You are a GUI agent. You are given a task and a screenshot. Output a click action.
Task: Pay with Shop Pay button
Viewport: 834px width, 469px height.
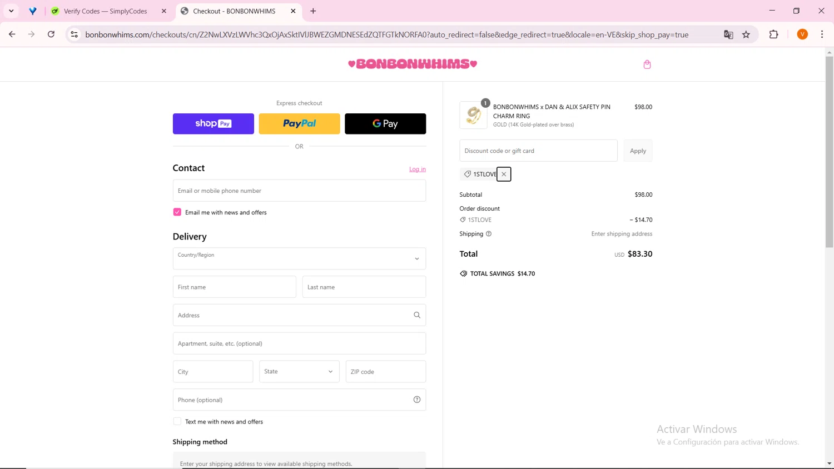[214, 124]
